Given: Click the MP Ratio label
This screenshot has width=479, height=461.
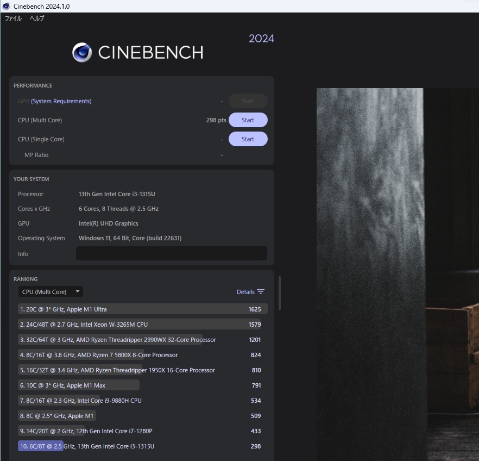Looking at the screenshot, I should click(x=36, y=155).
